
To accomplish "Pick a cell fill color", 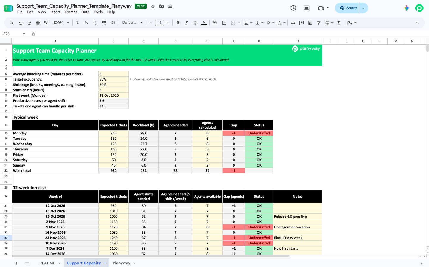I will click(x=215, y=23).
